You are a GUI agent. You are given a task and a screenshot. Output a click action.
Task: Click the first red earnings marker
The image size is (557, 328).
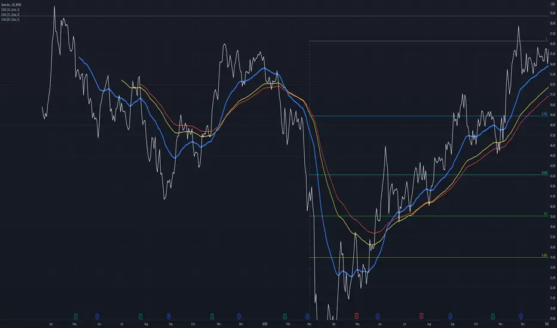(356, 316)
